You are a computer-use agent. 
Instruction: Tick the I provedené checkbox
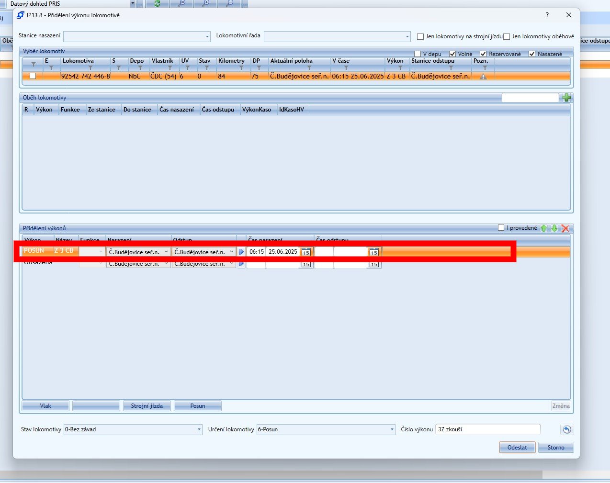501,228
